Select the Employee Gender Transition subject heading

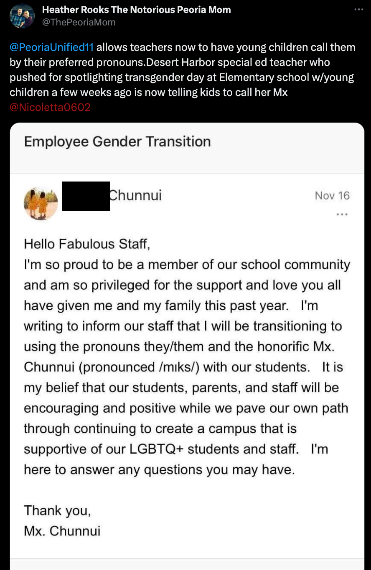click(x=117, y=141)
